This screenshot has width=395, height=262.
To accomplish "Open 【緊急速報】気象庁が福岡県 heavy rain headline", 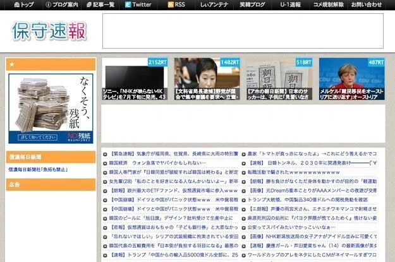I will 174,154.
